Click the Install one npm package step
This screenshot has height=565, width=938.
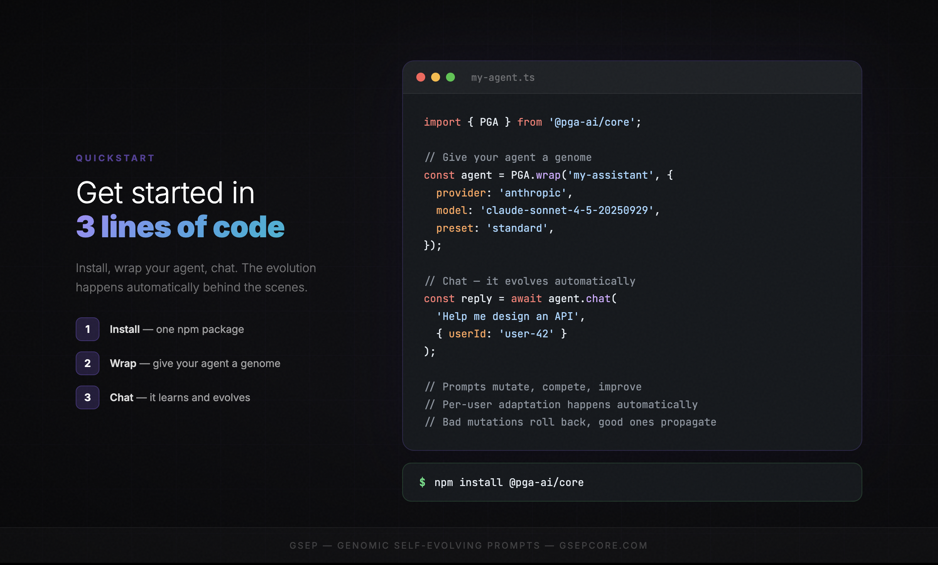click(177, 329)
